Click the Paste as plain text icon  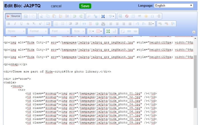(x=61, y=16)
